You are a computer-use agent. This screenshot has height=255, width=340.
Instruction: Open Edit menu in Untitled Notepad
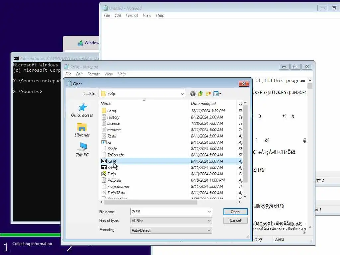click(x=118, y=15)
